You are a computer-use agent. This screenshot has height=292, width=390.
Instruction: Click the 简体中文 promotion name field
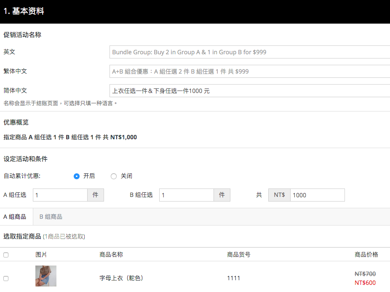point(250,91)
